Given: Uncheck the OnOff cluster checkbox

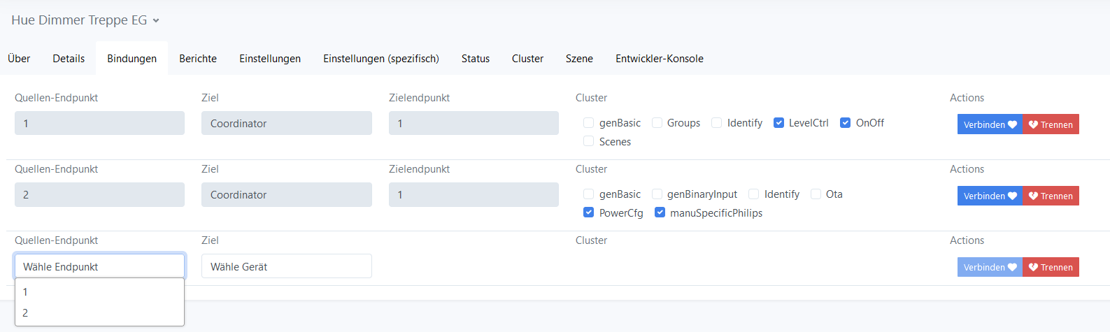Looking at the screenshot, I should tap(846, 123).
